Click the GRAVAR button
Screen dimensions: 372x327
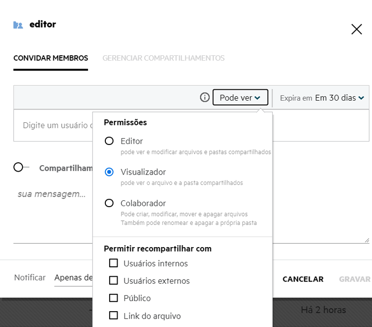point(354,279)
